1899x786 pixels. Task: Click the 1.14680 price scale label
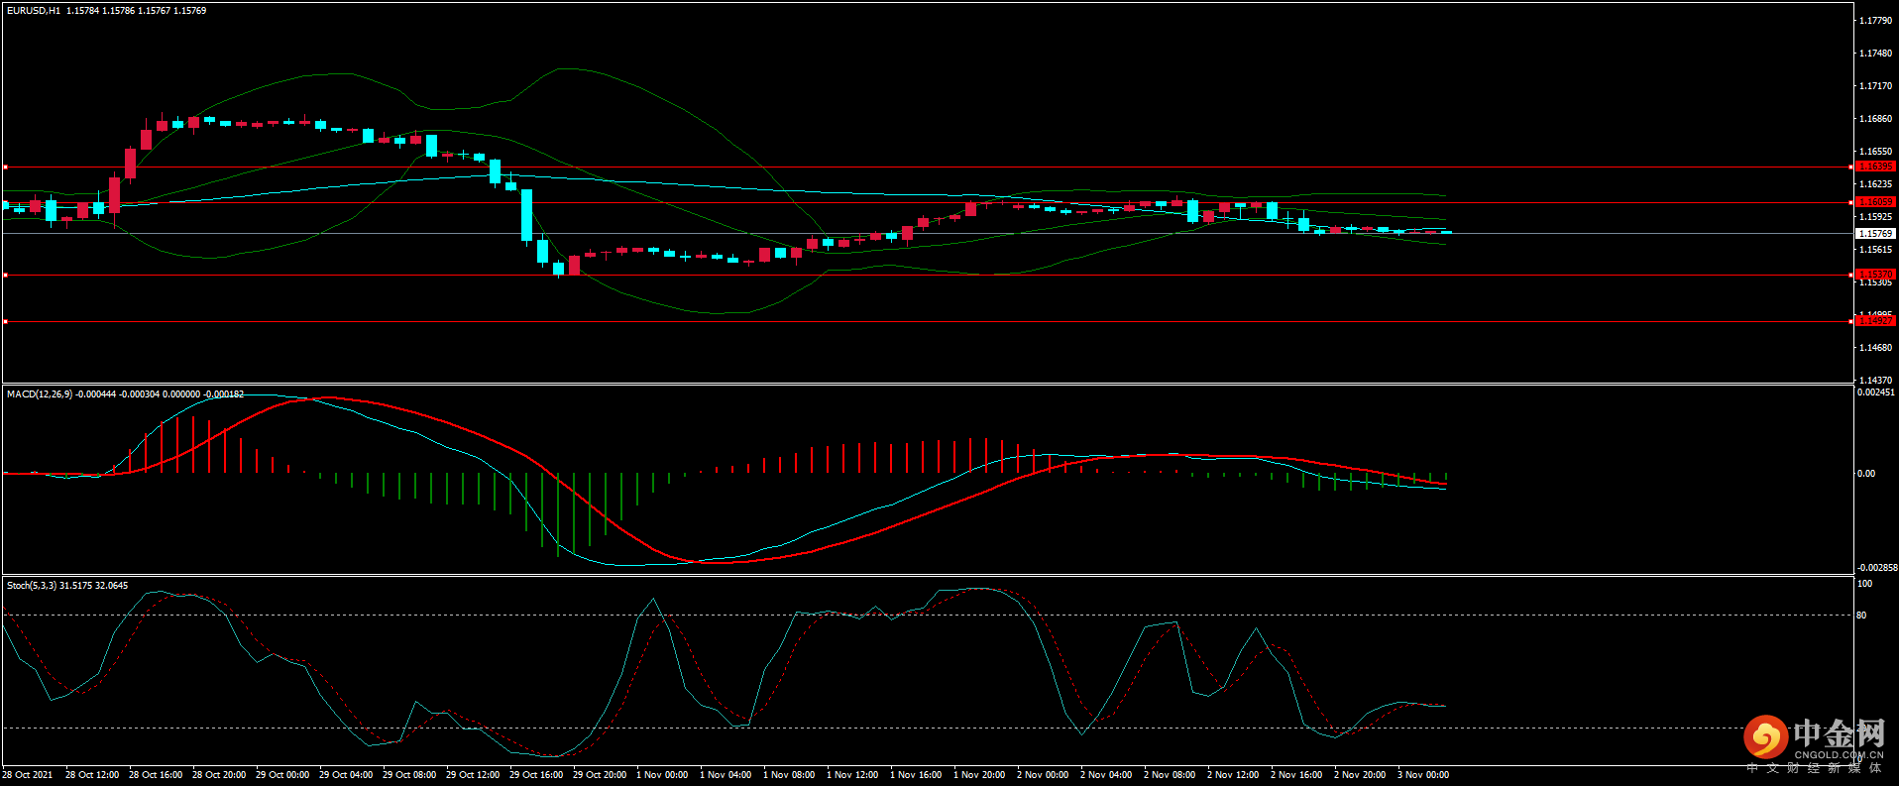coord(1875,348)
